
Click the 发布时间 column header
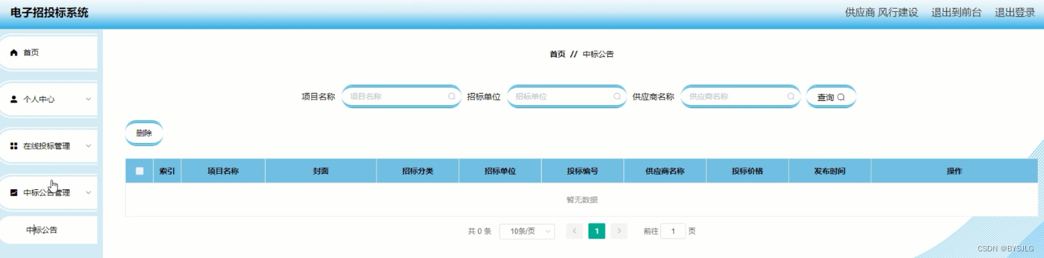829,171
